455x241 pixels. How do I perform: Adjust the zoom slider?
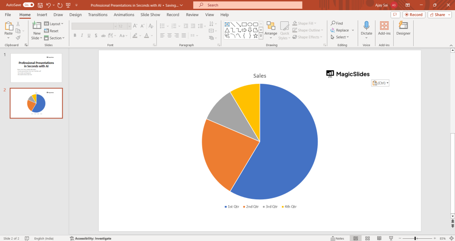tap(416, 238)
